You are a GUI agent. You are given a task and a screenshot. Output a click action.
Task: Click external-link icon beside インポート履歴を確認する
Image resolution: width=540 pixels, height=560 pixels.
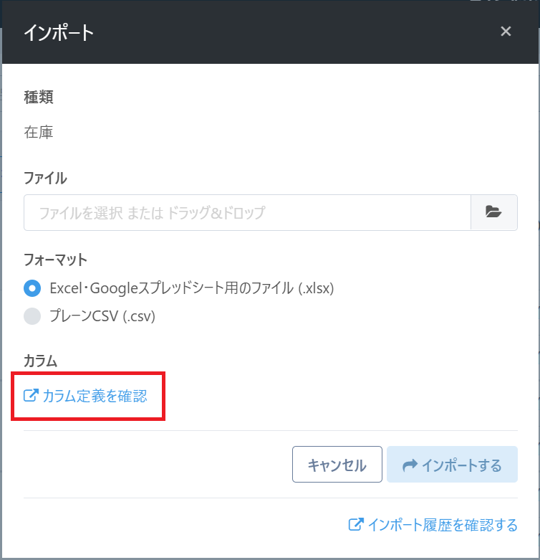pos(355,525)
